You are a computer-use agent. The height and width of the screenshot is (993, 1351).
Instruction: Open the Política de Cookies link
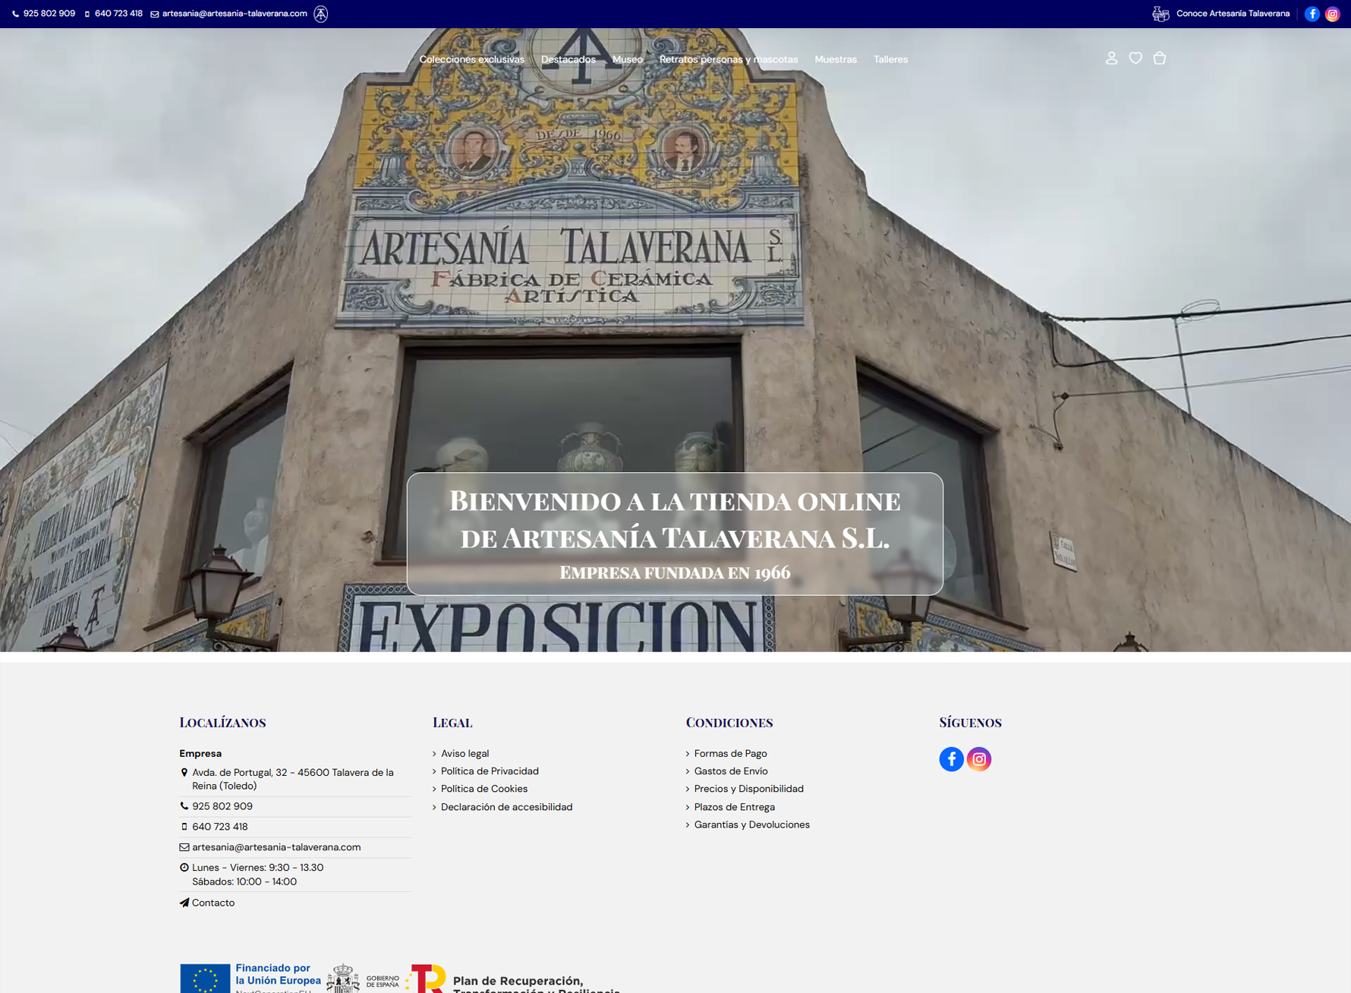coord(484,789)
